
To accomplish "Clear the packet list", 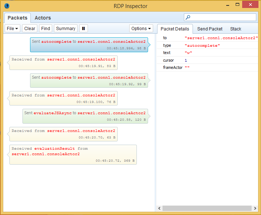I will pyautogui.click(x=30, y=29).
